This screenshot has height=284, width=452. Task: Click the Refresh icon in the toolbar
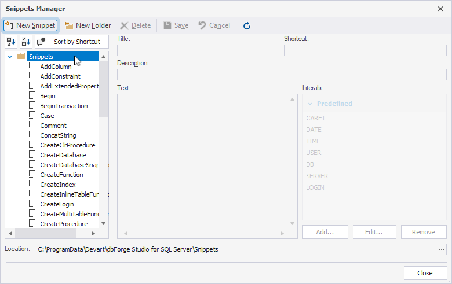247,26
